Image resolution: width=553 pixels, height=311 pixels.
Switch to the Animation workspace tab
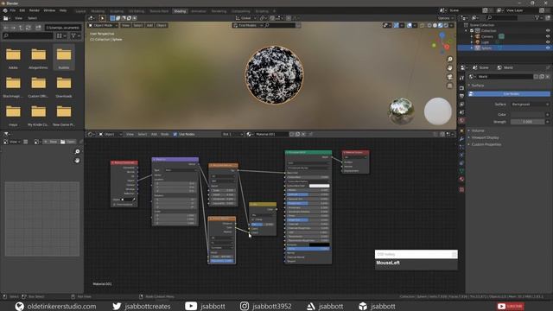[x=199, y=11]
